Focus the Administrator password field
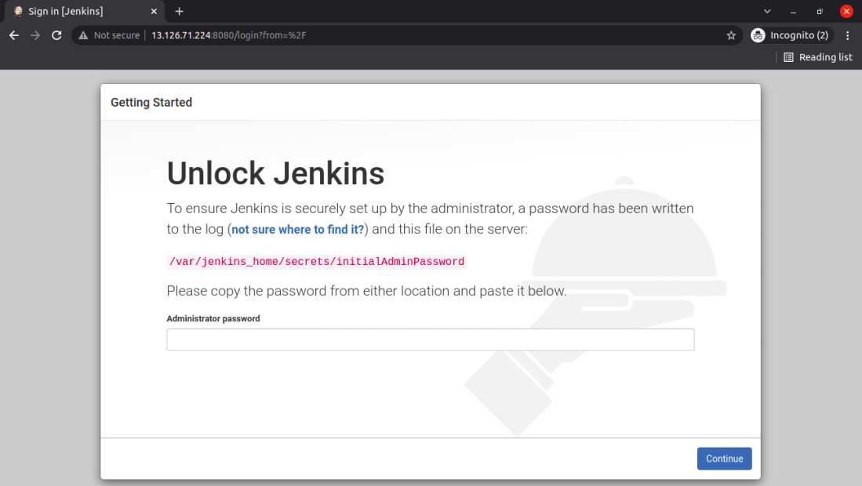862x486 pixels. coord(430,339)
